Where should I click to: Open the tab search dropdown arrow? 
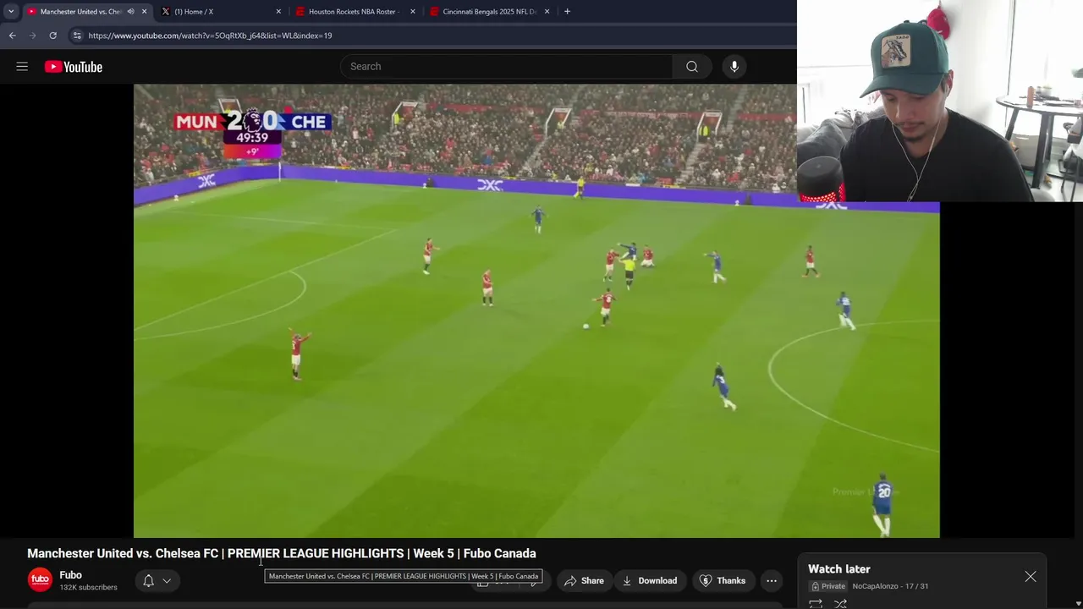(11, 12)
